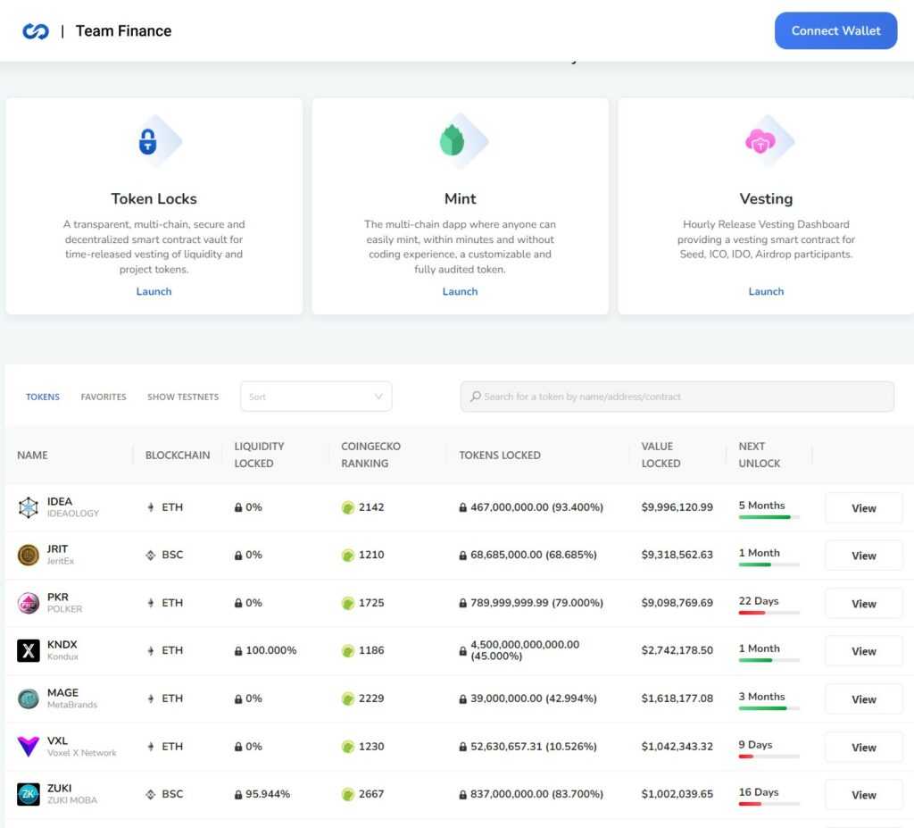Toggle SHOW TESTNETS visibility
The width and height of the screenshot is (914, 828).
tap(183, 397)
